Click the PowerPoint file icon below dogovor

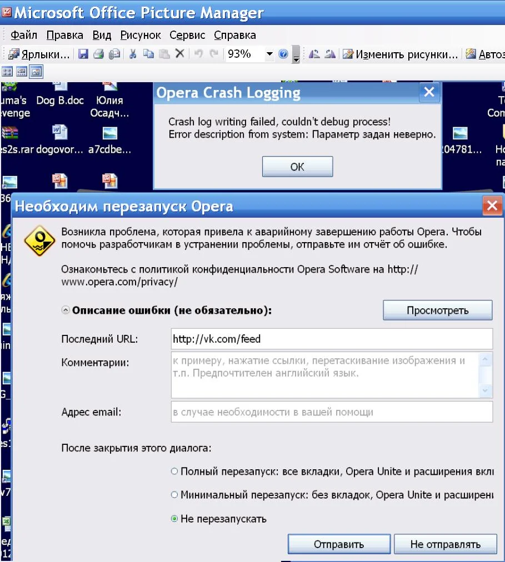point(59,180)
